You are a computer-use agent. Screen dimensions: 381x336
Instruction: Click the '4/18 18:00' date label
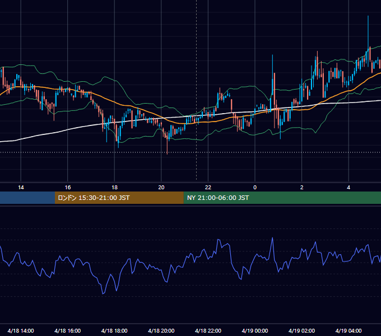(x=114, y=330)
